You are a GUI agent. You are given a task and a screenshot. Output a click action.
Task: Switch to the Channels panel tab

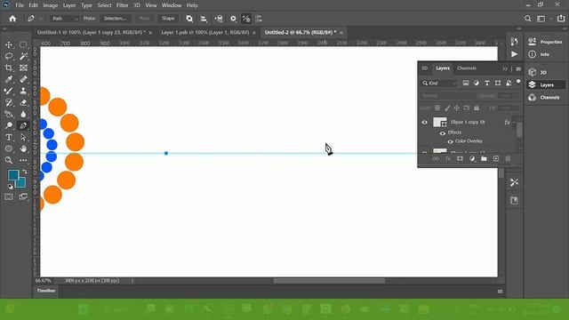coord(466,68)
